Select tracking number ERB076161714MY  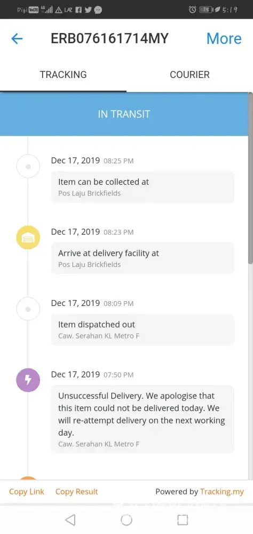(109, 39)
